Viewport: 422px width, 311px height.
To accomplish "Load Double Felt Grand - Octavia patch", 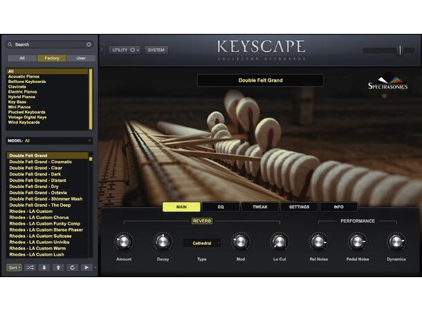I will [48, 193].
